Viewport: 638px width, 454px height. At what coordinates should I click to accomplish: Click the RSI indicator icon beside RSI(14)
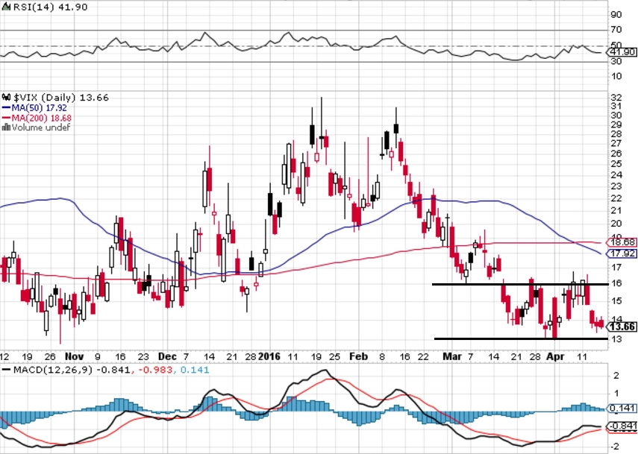pos(7,7)
